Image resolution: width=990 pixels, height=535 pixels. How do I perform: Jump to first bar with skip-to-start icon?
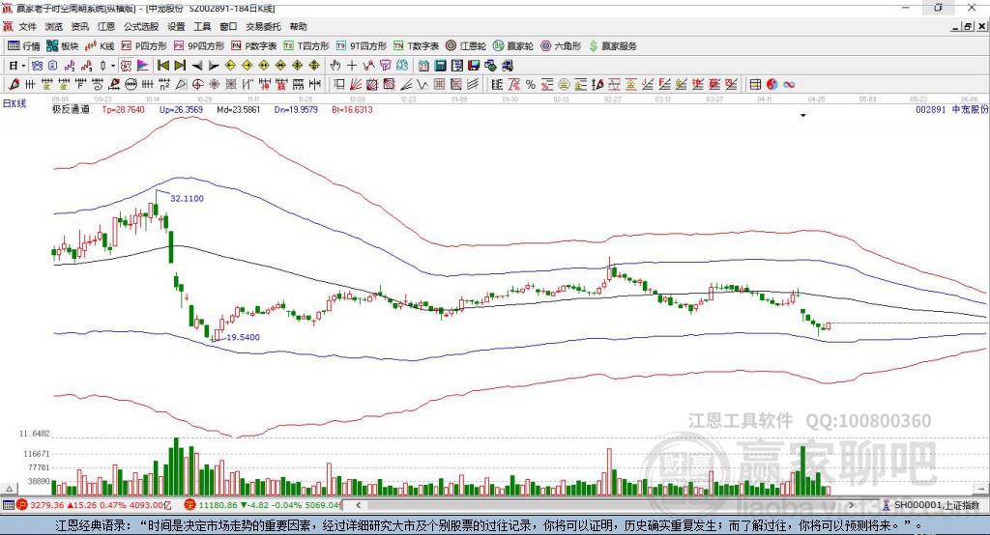(x=163, y=66)
